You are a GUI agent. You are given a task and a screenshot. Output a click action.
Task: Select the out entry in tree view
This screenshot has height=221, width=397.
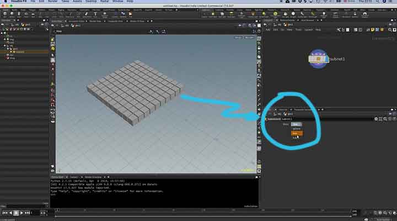pyautogui.click(x=11, y=55)
